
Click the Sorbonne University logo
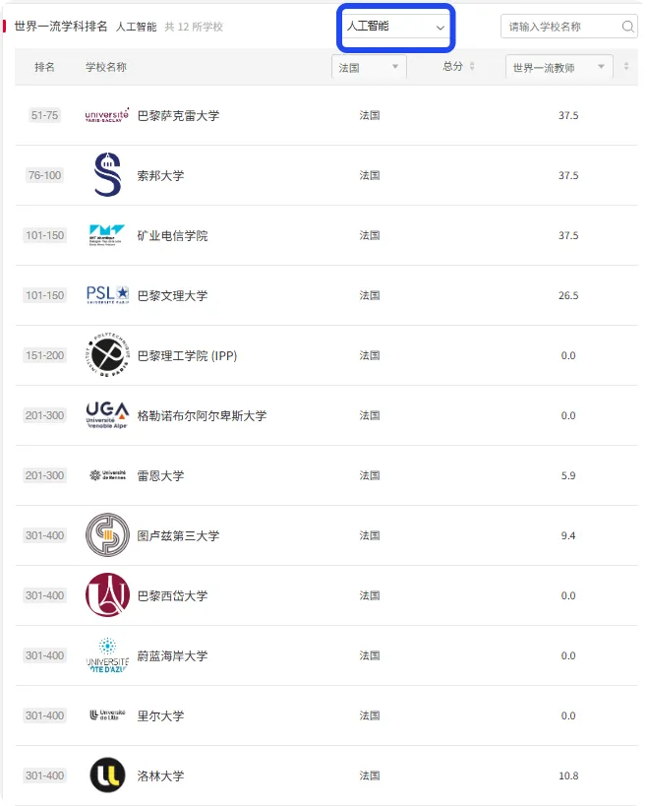(107, 175)
